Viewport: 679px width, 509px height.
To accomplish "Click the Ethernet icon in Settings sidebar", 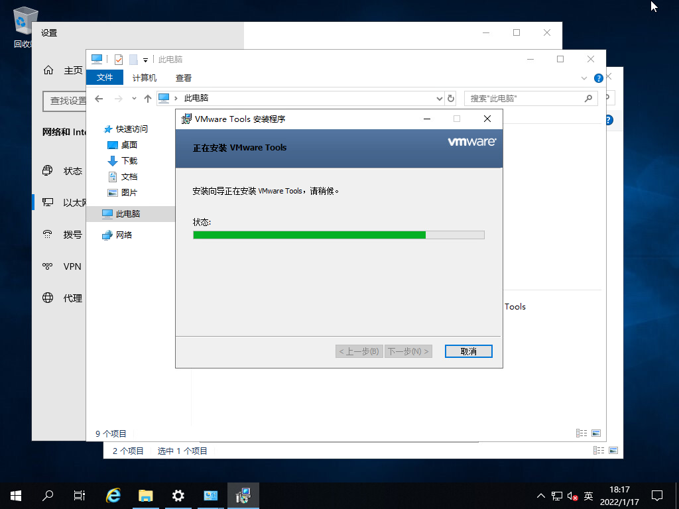I will point(48,202).
